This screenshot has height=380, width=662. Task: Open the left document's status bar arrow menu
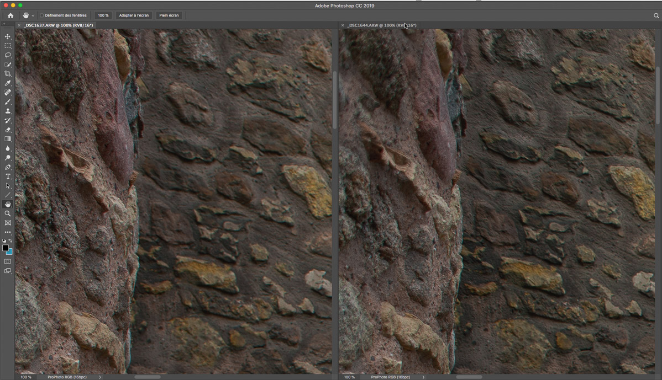click(100, 377)
